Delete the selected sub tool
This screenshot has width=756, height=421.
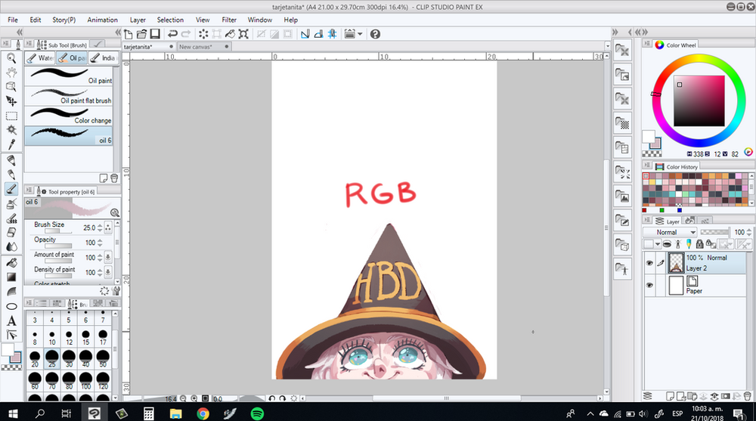click(114, 178)
